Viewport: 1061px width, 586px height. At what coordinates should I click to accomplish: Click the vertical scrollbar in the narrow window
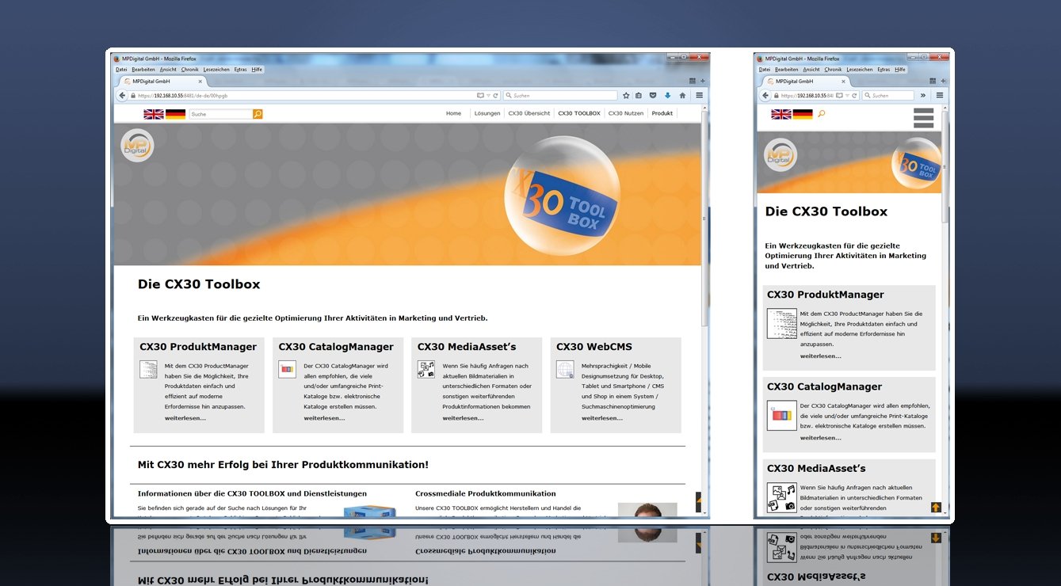[x=945, y=166]
